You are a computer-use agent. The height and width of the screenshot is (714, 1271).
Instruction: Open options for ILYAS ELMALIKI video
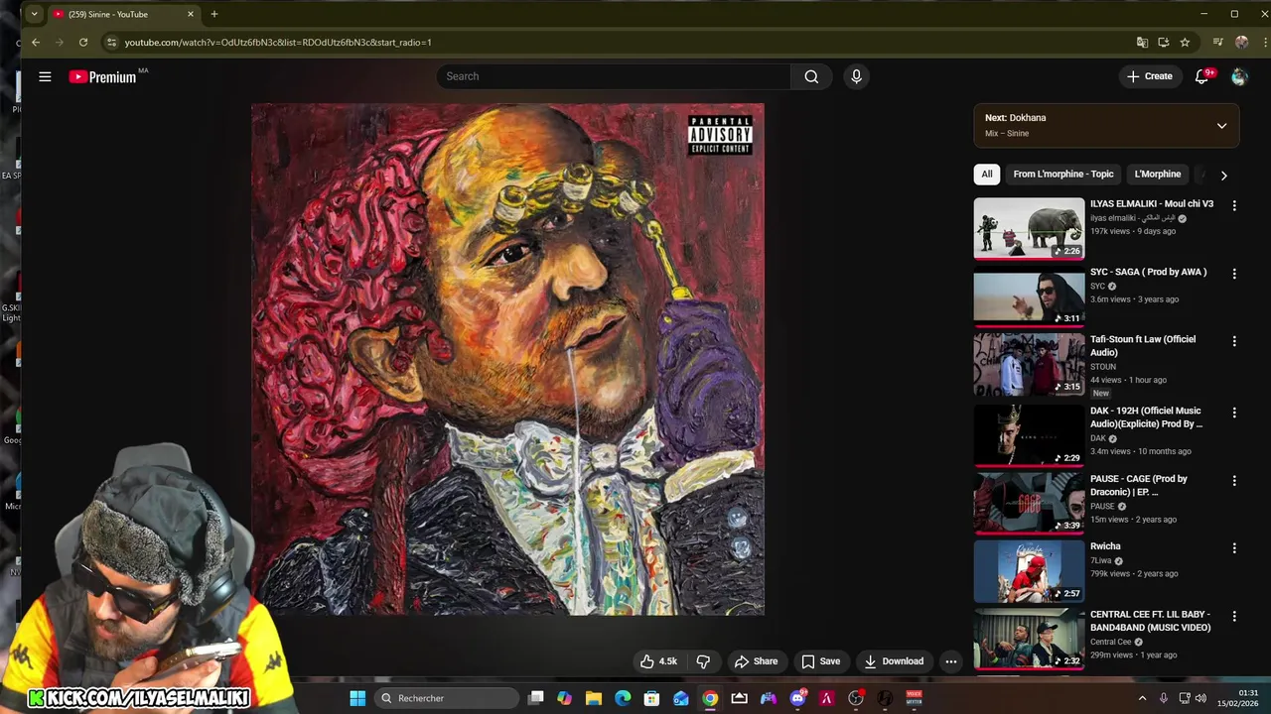1234,205
